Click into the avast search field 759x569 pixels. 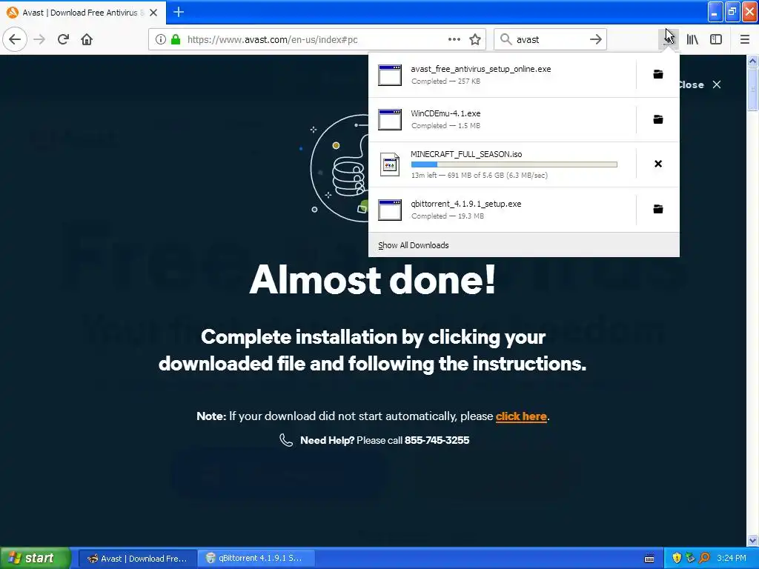(x=550, y=39)
